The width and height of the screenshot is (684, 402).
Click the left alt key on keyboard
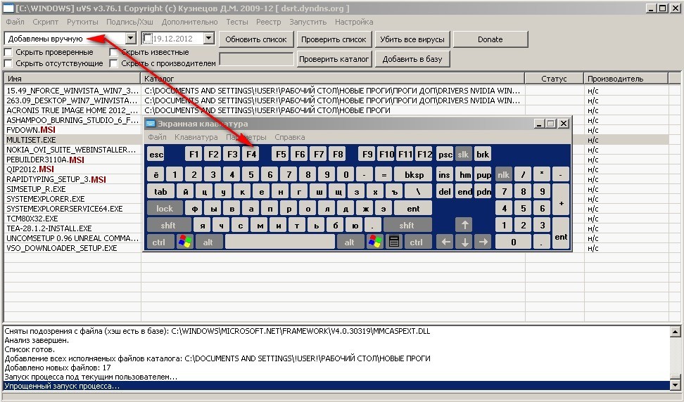click(x=208, y=242)
